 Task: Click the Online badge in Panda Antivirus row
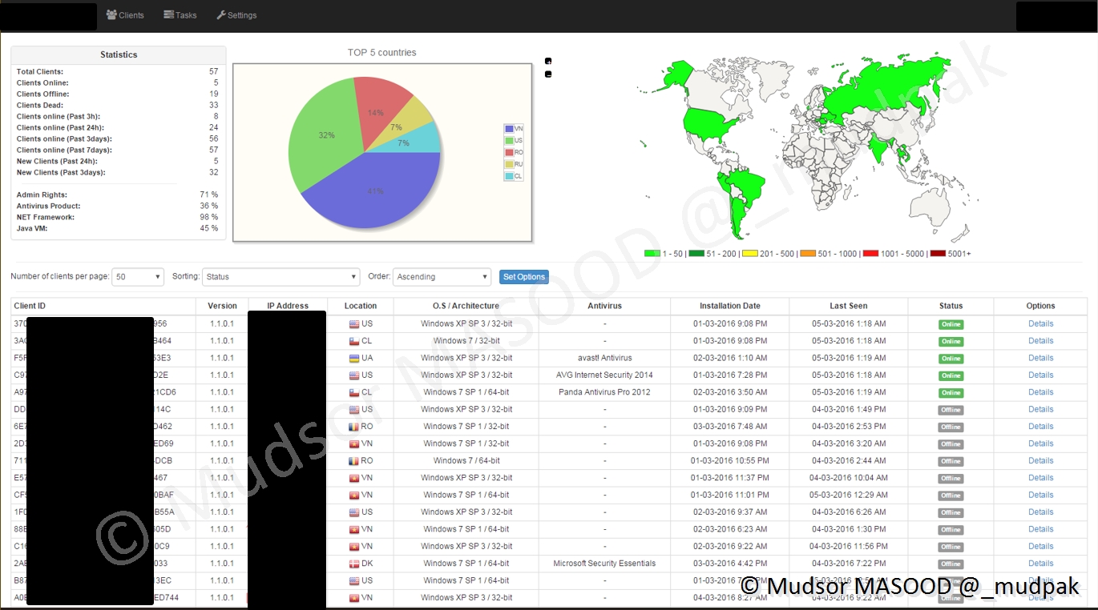click(951, 393)
